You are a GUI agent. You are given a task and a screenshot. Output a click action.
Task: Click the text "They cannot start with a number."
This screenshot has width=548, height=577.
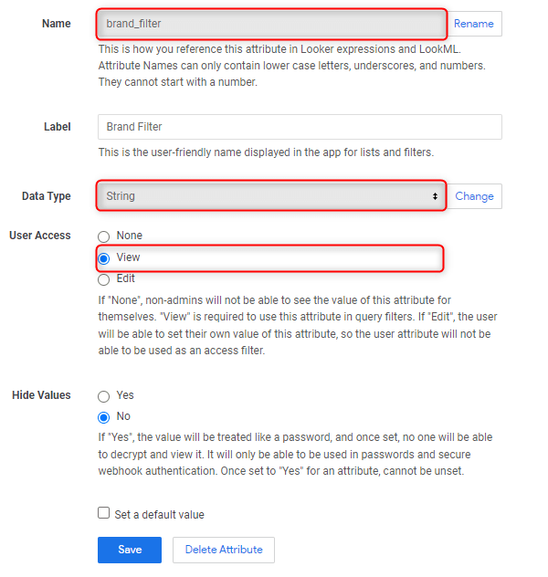[178, 82]
